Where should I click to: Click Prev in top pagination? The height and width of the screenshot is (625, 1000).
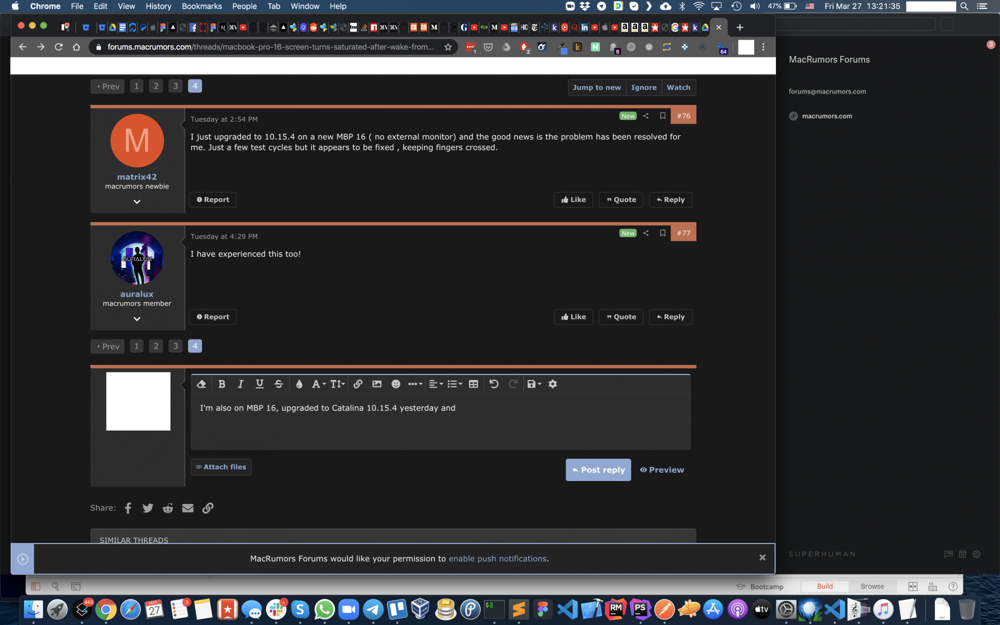[x=108, y=86]
